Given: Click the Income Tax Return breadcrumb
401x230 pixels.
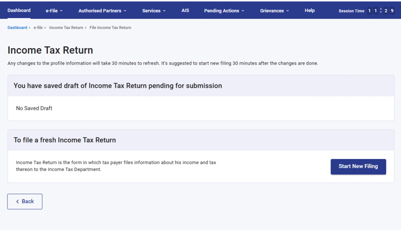Looking at the screenshot, I should coord(66,28).
